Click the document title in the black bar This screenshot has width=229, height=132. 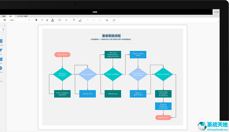(x=95, y=12)
